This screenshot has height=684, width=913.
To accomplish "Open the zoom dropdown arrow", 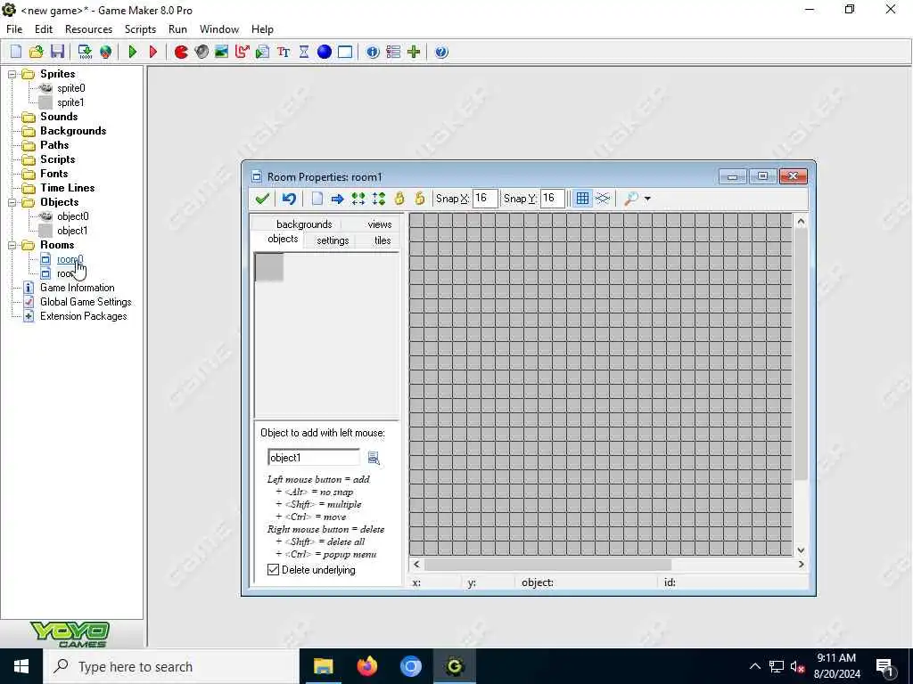I will 647,199.
